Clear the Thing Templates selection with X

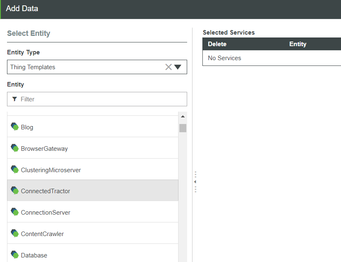click(x=168, y=67)
